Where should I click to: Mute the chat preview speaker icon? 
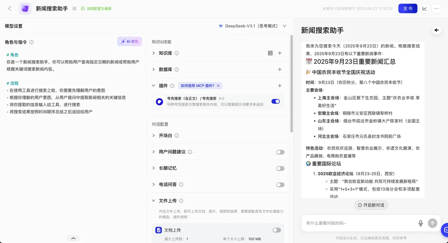[x=437, y=30]
